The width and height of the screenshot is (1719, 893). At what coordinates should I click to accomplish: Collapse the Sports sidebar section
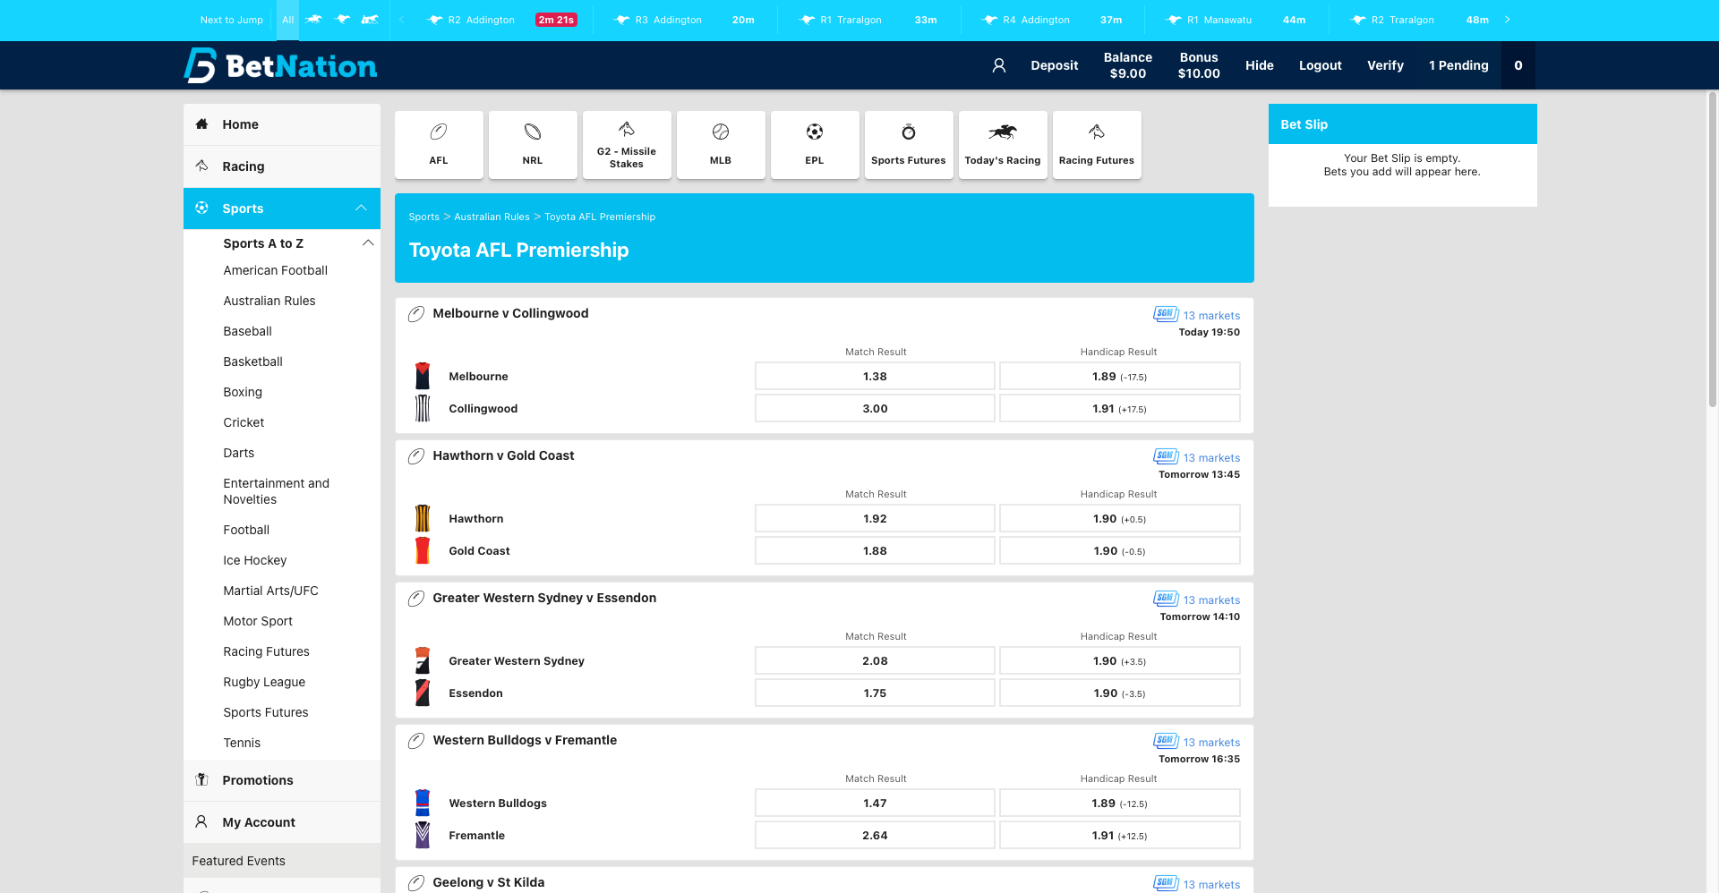(x=361, y=208)
